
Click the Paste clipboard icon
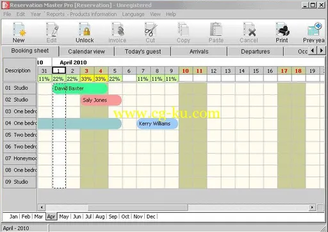[x=216, y=29]
